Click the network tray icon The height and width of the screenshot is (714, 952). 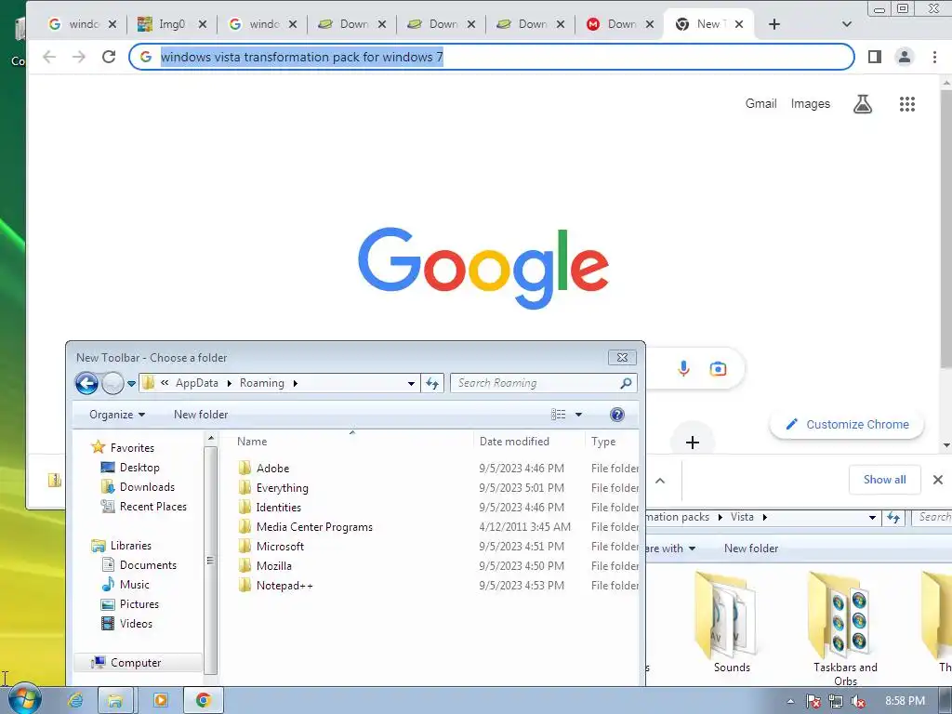(836, 701)
